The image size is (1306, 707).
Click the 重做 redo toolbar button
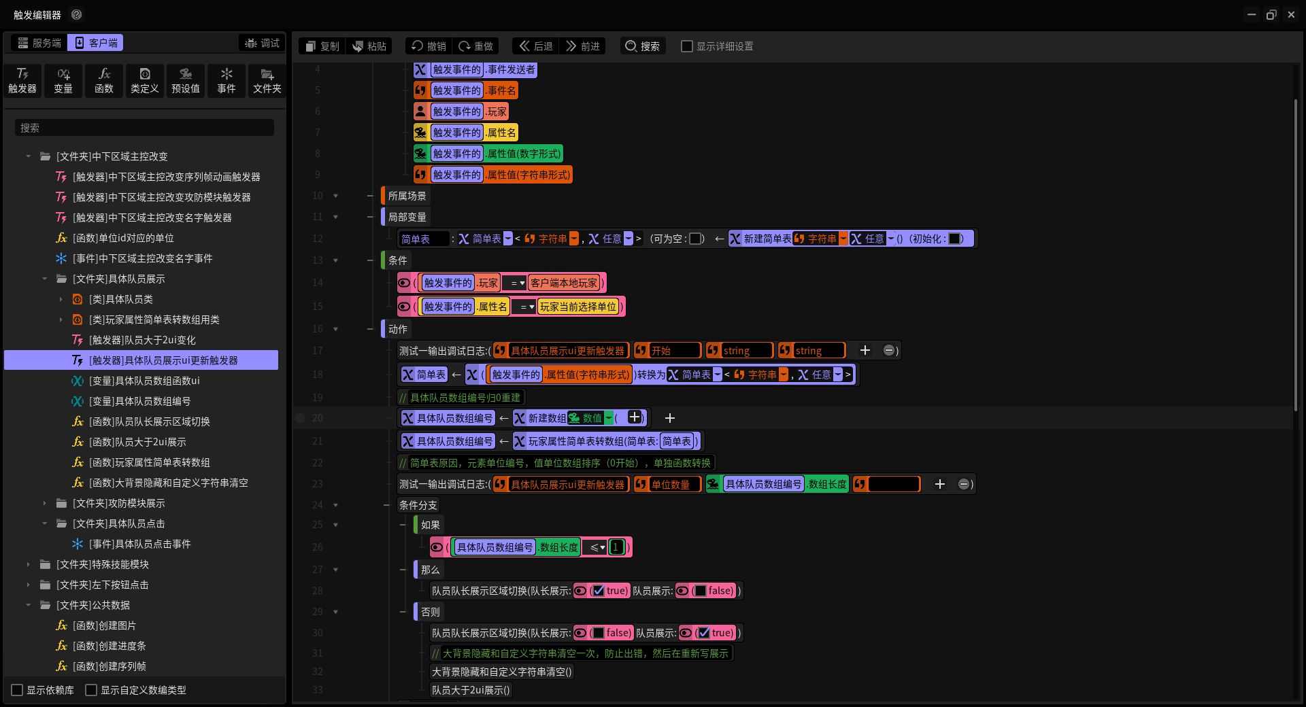475,46
